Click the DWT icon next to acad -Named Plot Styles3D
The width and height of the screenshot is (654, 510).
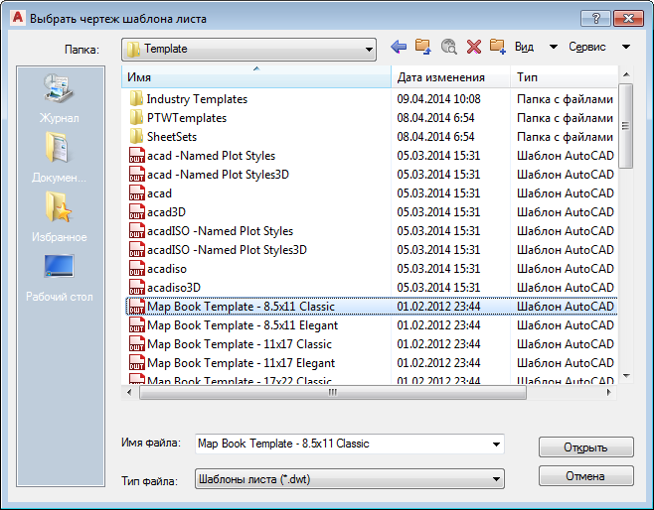click(137, 174)
